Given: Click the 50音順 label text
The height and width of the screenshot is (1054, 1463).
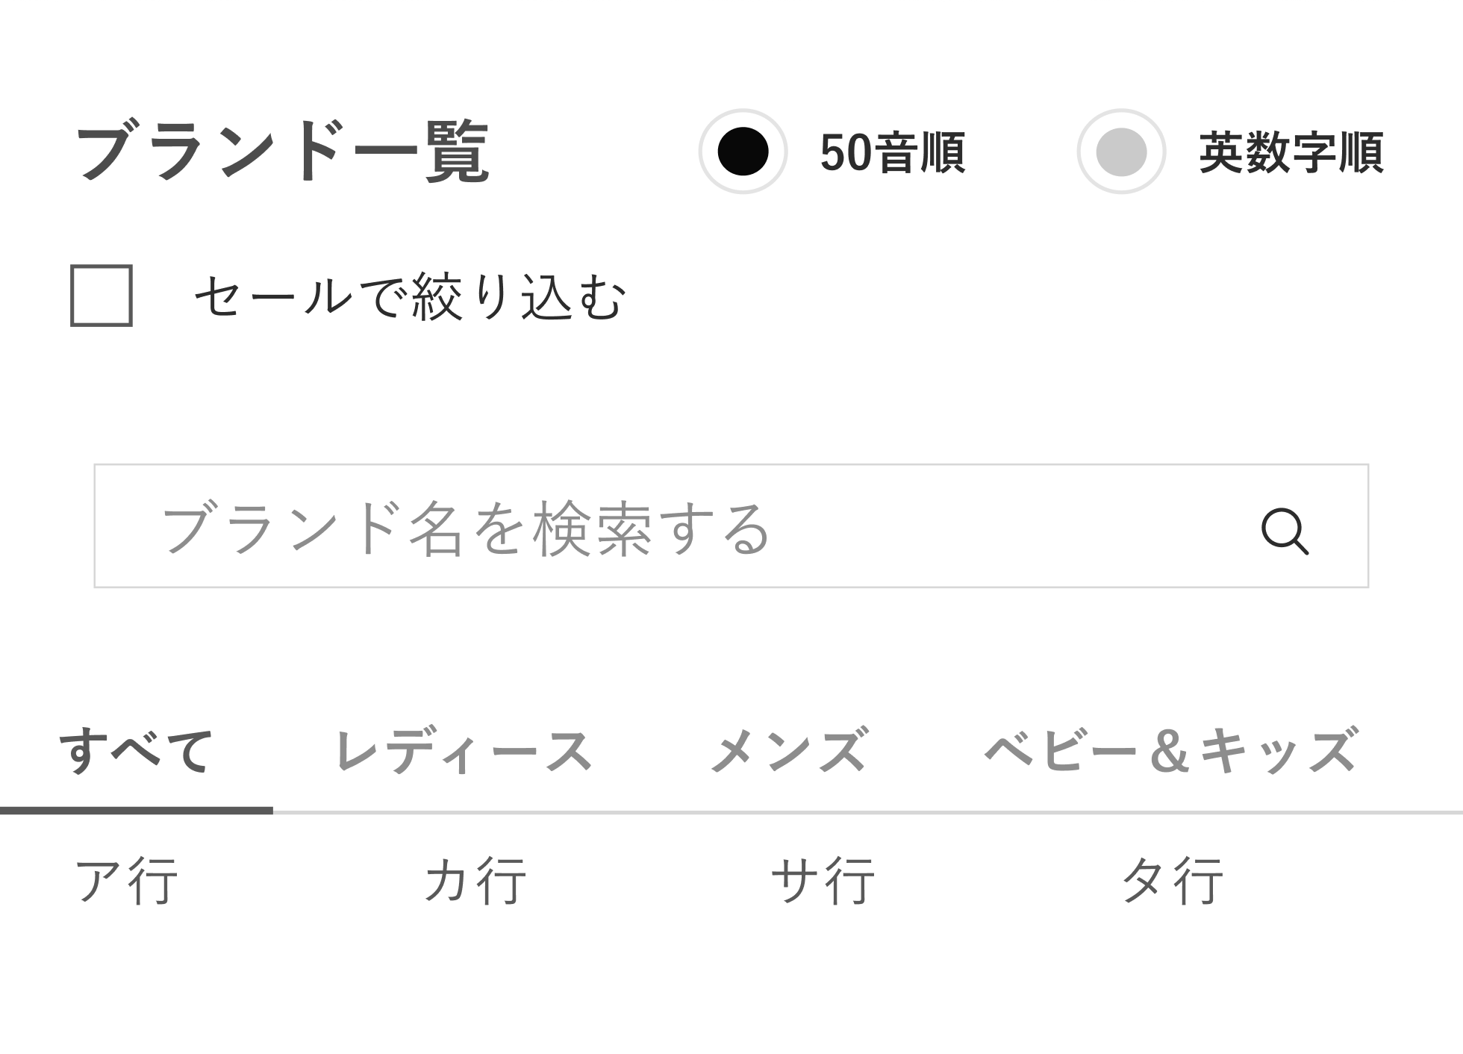Looking at the screenshot, I should pyautogui.click(x=893, y=153).
